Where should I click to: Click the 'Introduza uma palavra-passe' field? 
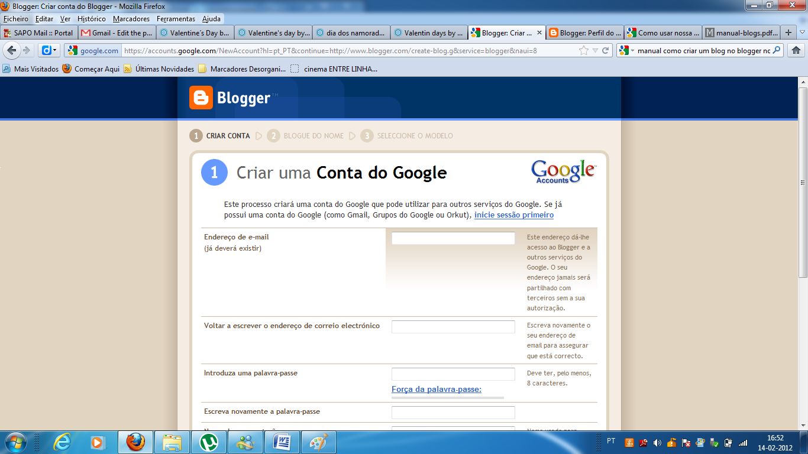click(x=453, y=374)
